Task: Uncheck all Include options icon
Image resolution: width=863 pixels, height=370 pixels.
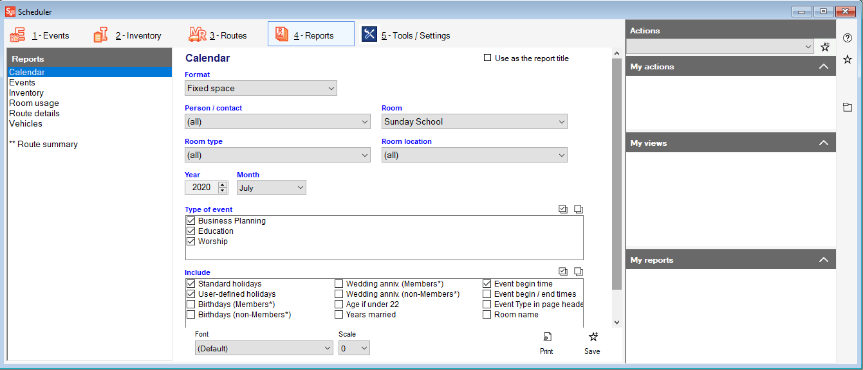Action: click(x=578, y=272)
